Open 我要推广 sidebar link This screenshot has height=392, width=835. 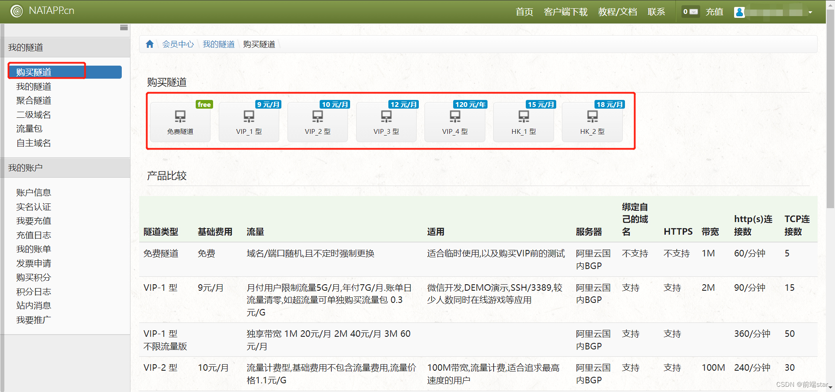[x=33, y=320]
